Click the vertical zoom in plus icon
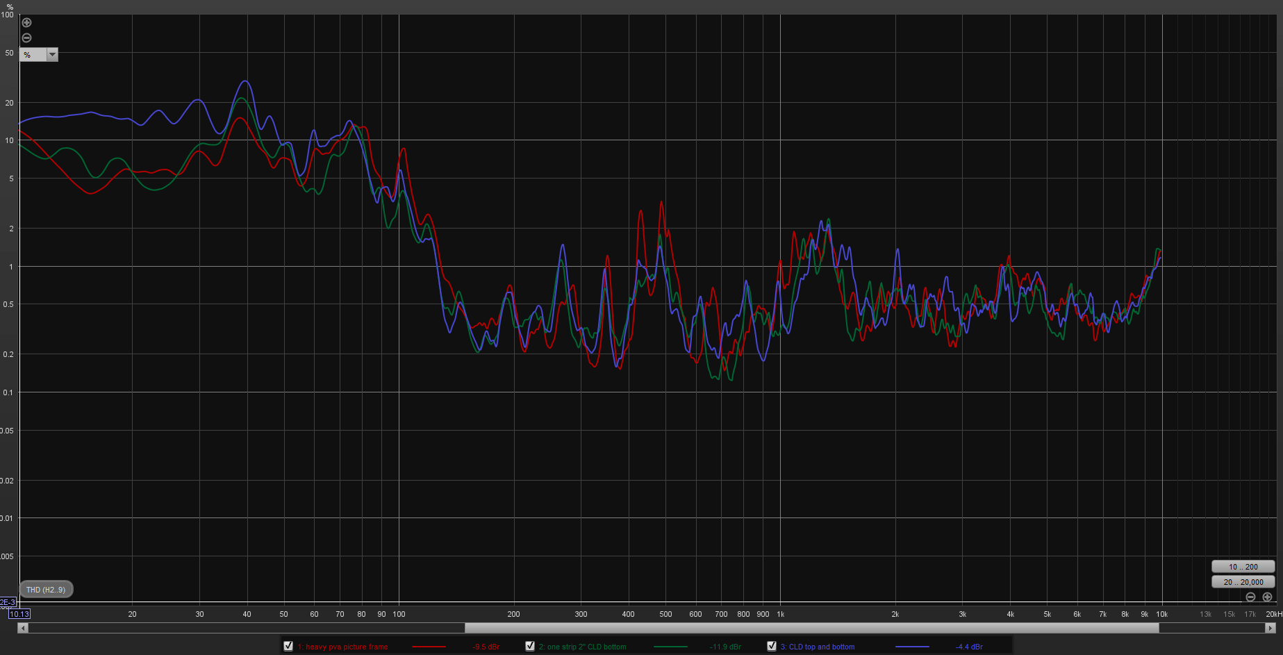Image resolution: width=1283 pixels, height=655 pixels. tap(27, 23)
